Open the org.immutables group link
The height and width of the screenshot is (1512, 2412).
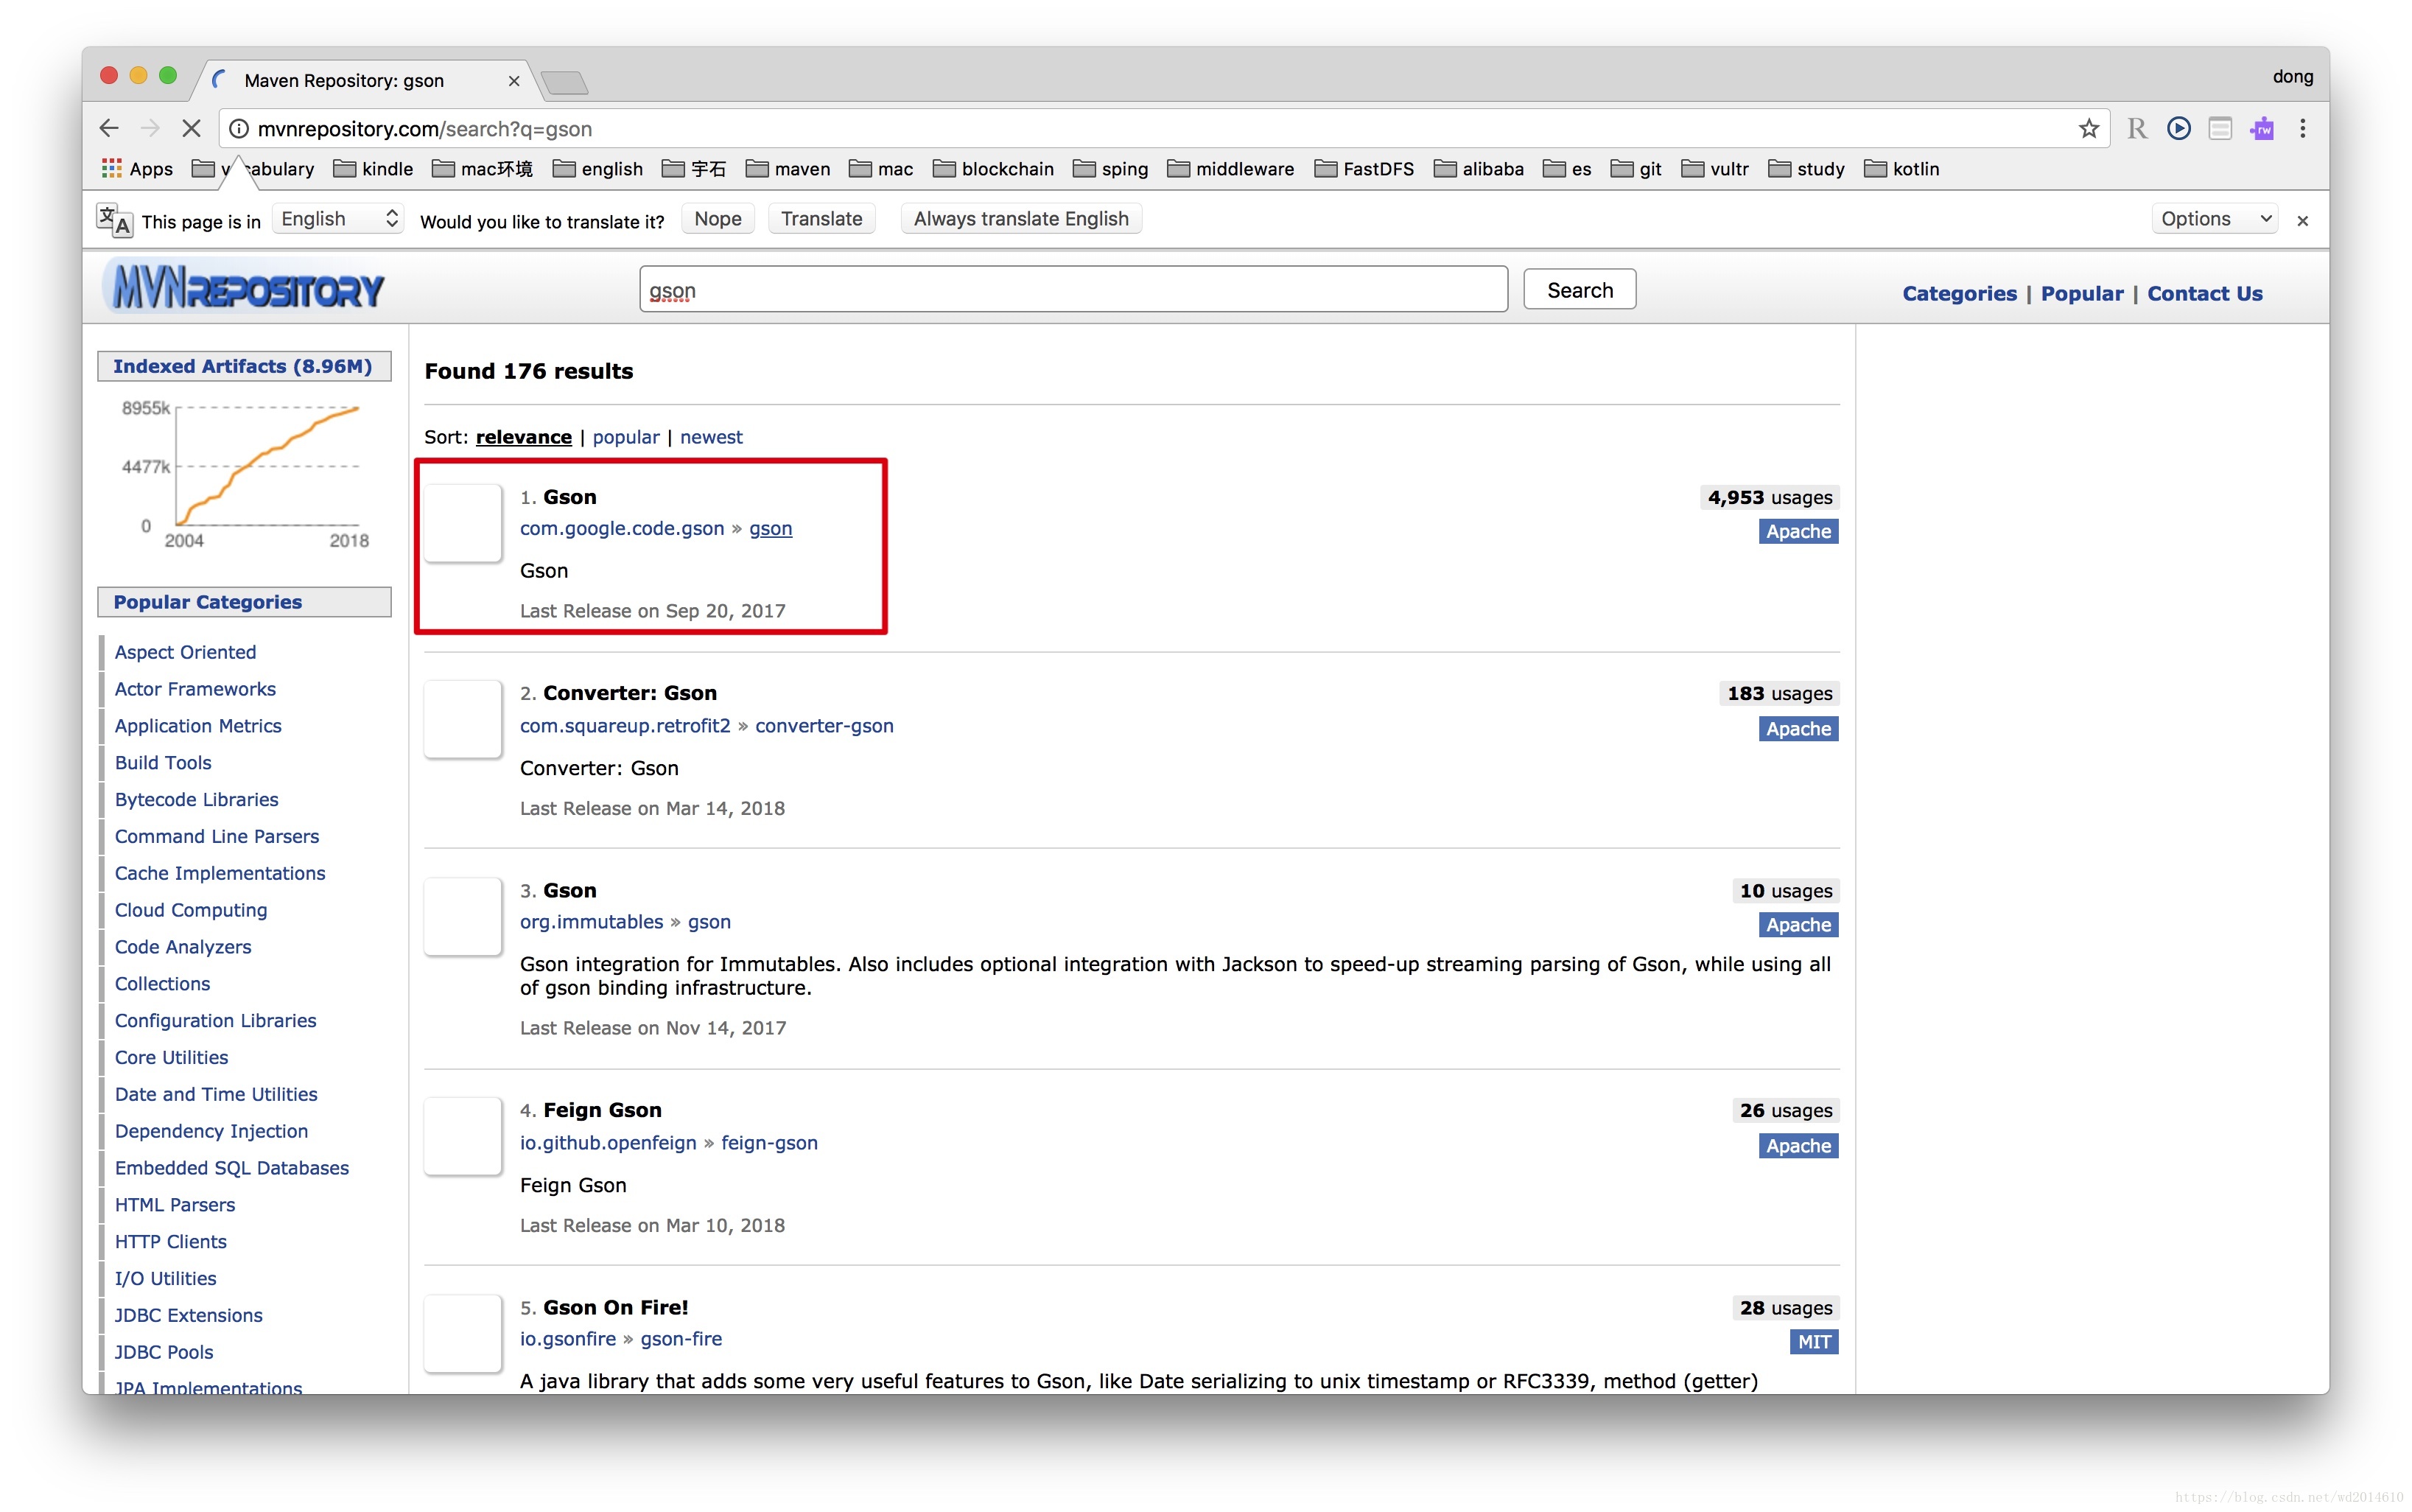592,922
